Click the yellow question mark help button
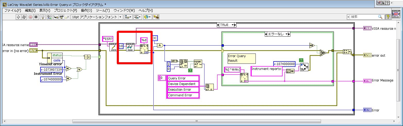The image size is (403, 126). click(388, 17)
